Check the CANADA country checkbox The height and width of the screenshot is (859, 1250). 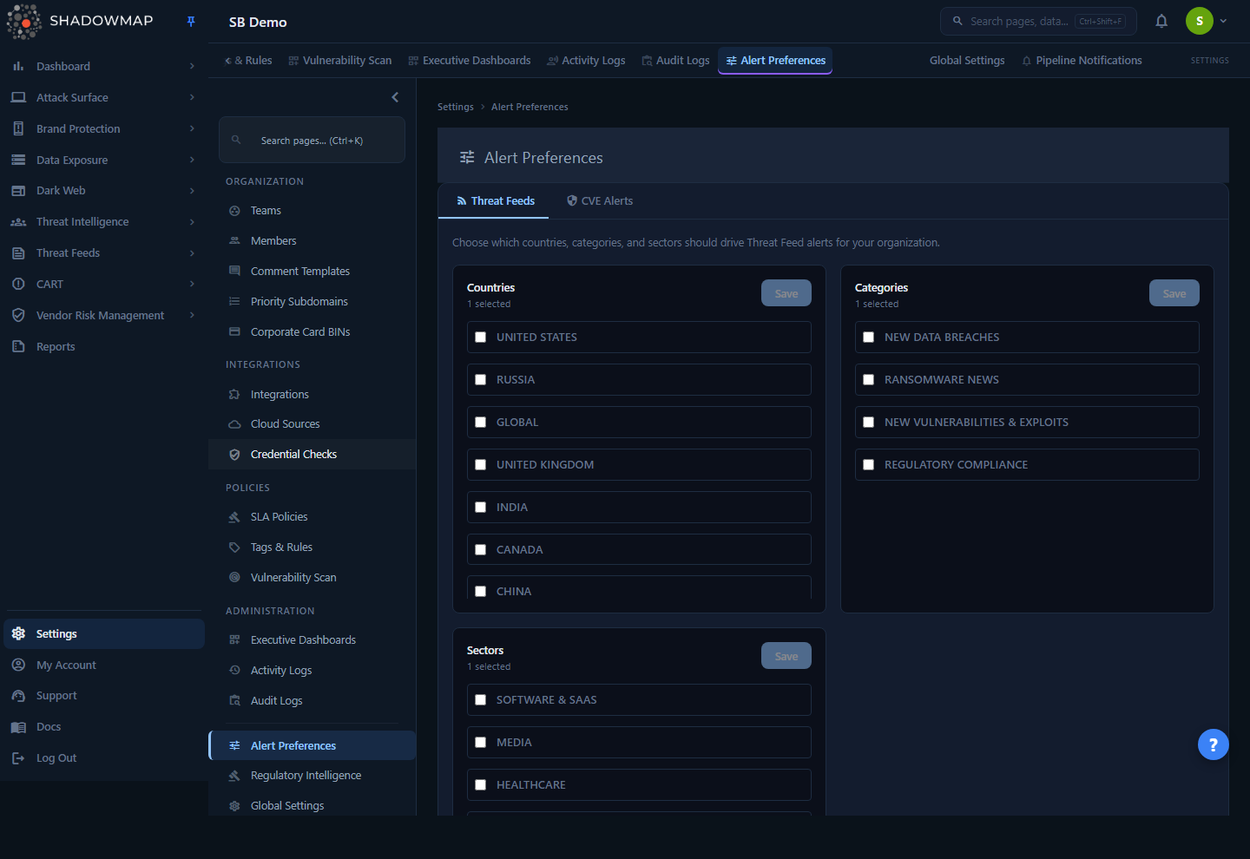[480, 550]
